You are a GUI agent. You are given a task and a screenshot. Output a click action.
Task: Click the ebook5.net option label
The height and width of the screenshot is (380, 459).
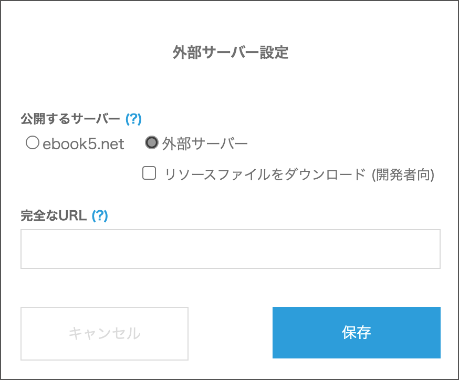click(83, 144)
